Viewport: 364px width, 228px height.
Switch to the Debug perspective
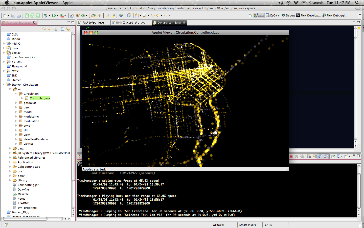(x=288, y=15)
